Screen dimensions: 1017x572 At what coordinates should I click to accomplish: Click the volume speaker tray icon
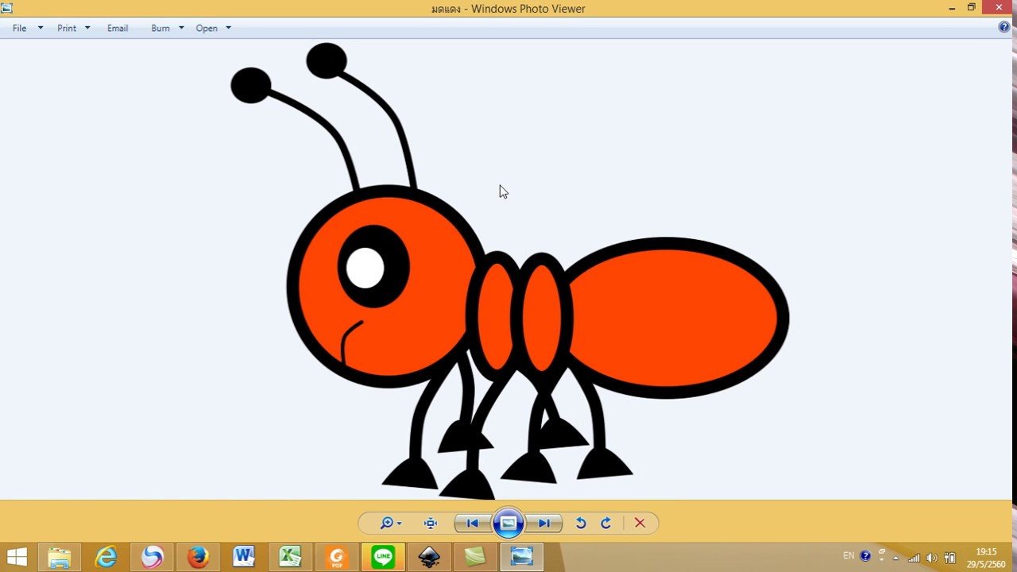pos(931,558)
